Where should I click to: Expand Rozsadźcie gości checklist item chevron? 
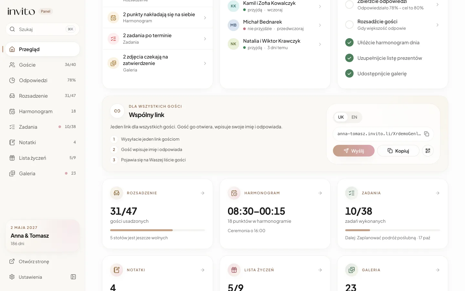pyautogui.click(x=438, y=25)
